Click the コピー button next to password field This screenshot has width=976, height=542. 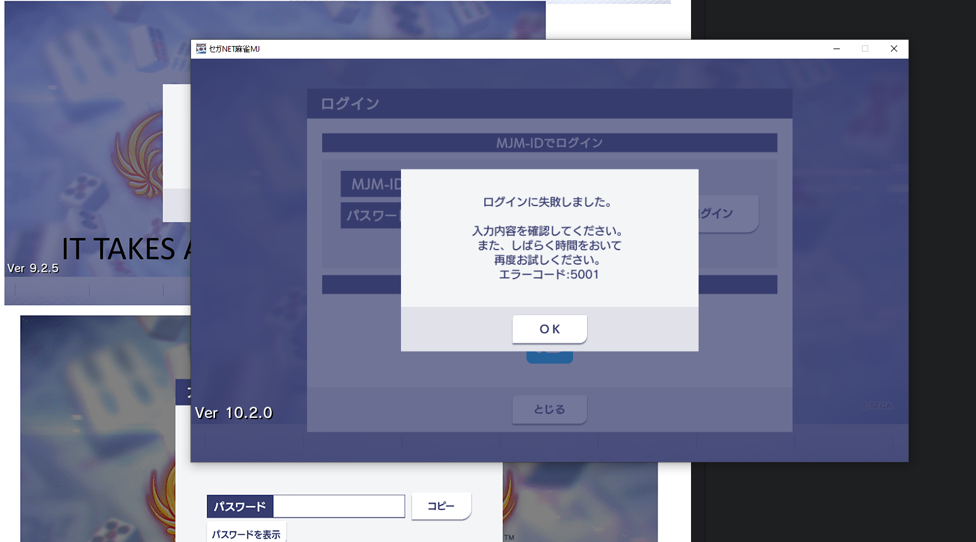(441, 506)
